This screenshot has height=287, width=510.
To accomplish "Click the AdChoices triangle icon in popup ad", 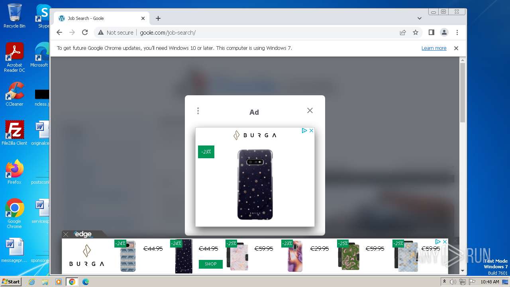I will (304, 130).
